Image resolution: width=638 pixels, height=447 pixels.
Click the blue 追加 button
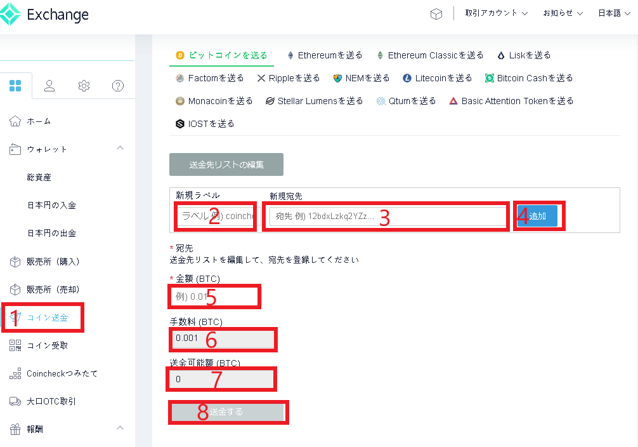pyautogui.click(x=537, y=216)
